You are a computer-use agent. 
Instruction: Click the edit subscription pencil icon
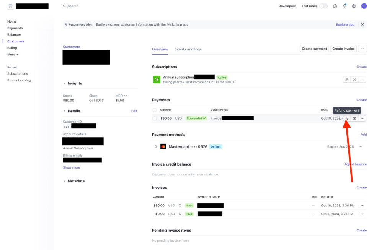pyautogui.click(x=347, y=80)
